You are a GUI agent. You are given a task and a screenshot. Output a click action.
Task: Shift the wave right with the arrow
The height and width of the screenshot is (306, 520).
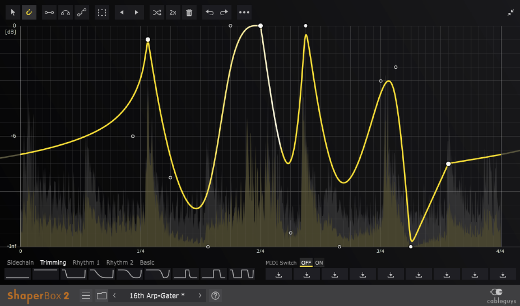coord(136,12)
